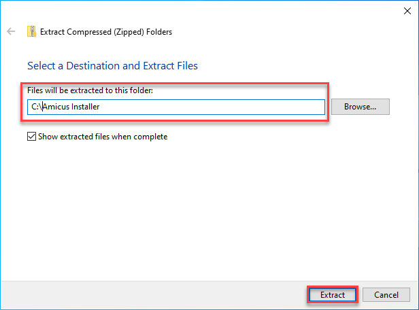Click the destination folder path field
Viewport: 419px width, 310px height.
click(176, 107)
